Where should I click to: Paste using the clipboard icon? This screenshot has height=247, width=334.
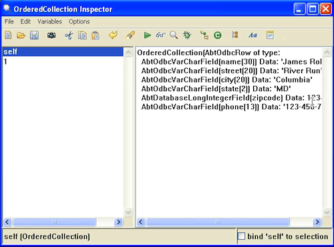click(x=96, y=35)
